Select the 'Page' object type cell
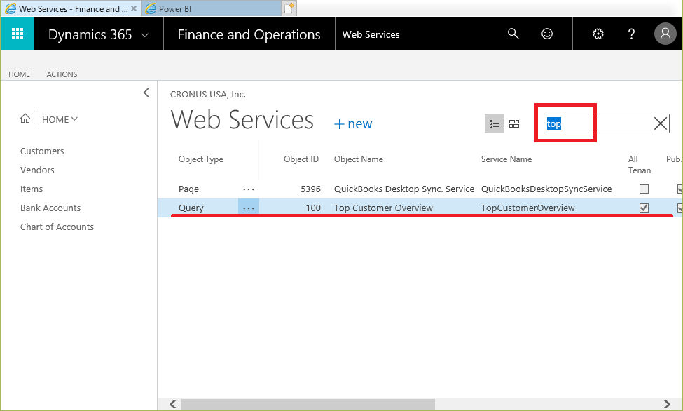The height and width of the screenshot is (411, 683). (x=188, y=189)
